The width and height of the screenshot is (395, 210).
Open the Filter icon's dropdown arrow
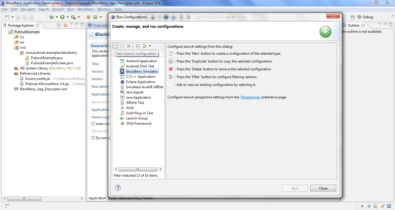150,46
